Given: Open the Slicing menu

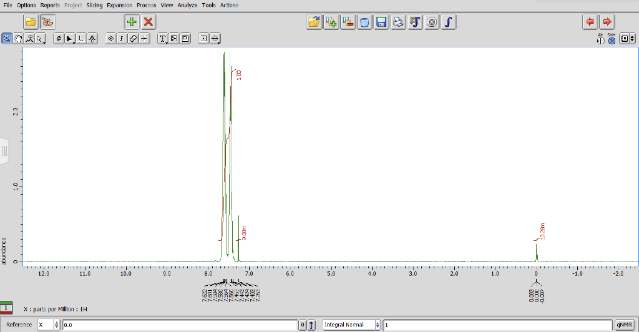Looking at the screenshot, I should click(94, 5).
